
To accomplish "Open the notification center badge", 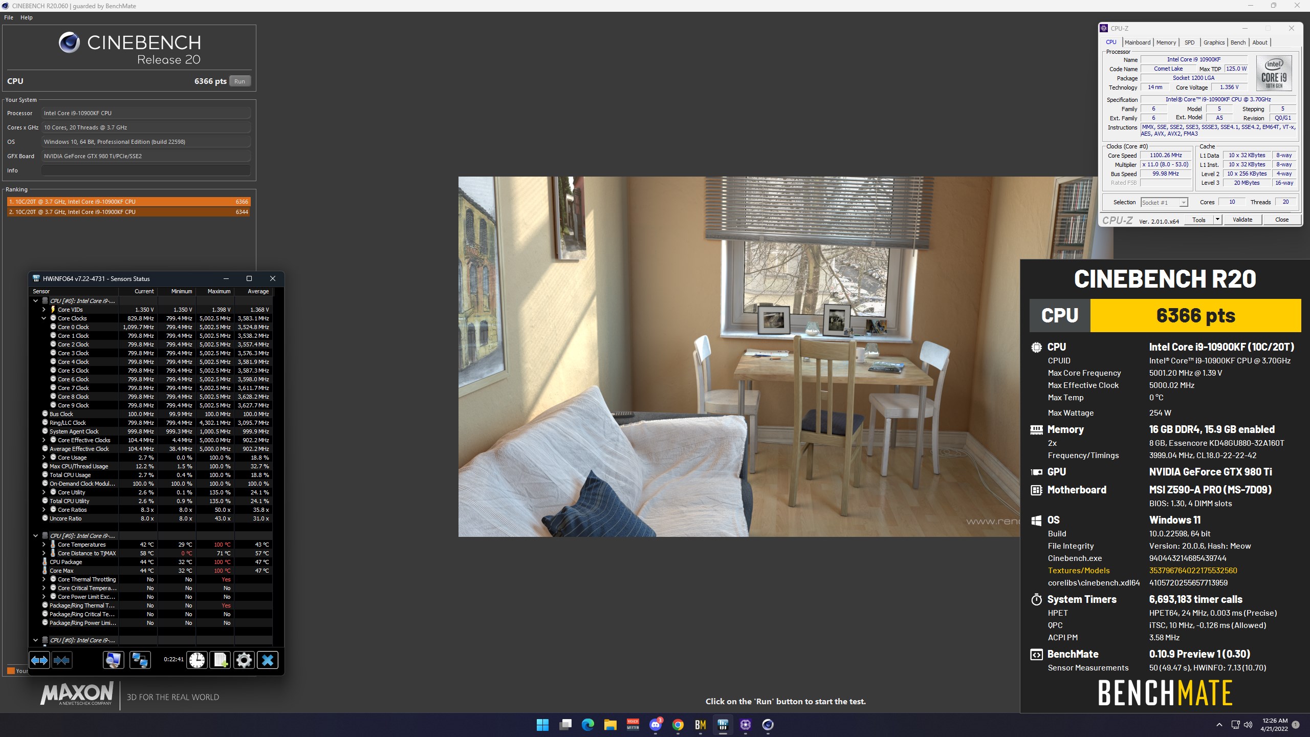I will 1296,725.
